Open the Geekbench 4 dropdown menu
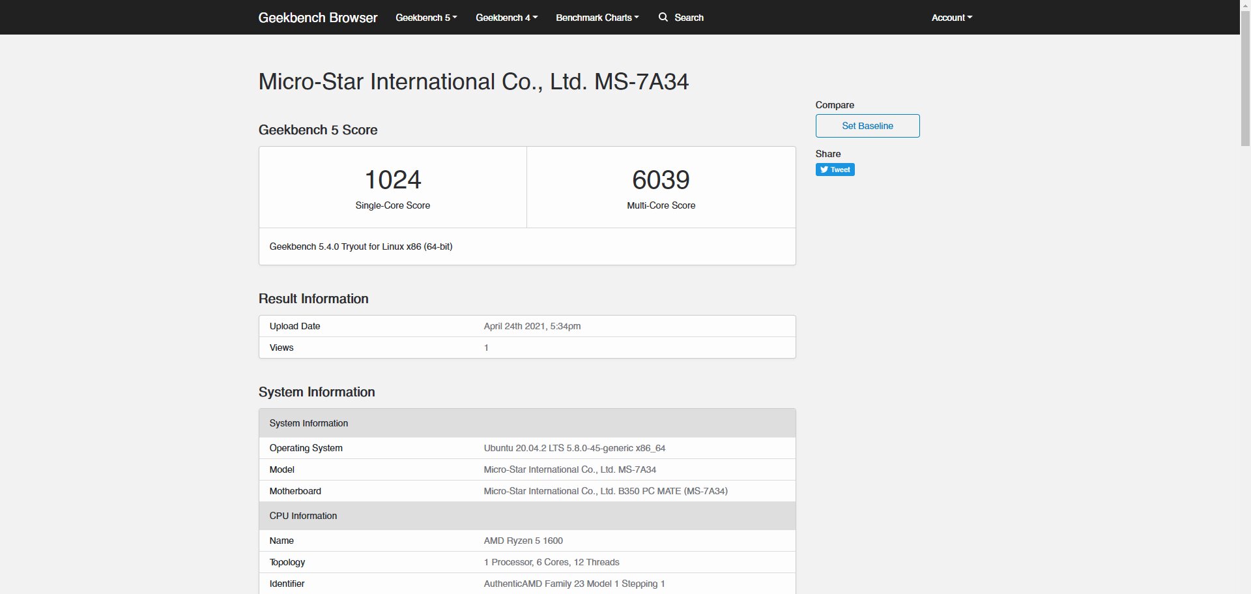The width and height of the screenshot is (1251, 594). click(506, 18)
